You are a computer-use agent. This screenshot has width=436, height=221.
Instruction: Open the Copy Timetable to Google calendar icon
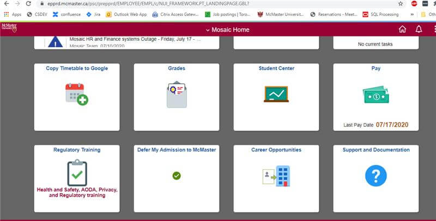tap(76, 94)
